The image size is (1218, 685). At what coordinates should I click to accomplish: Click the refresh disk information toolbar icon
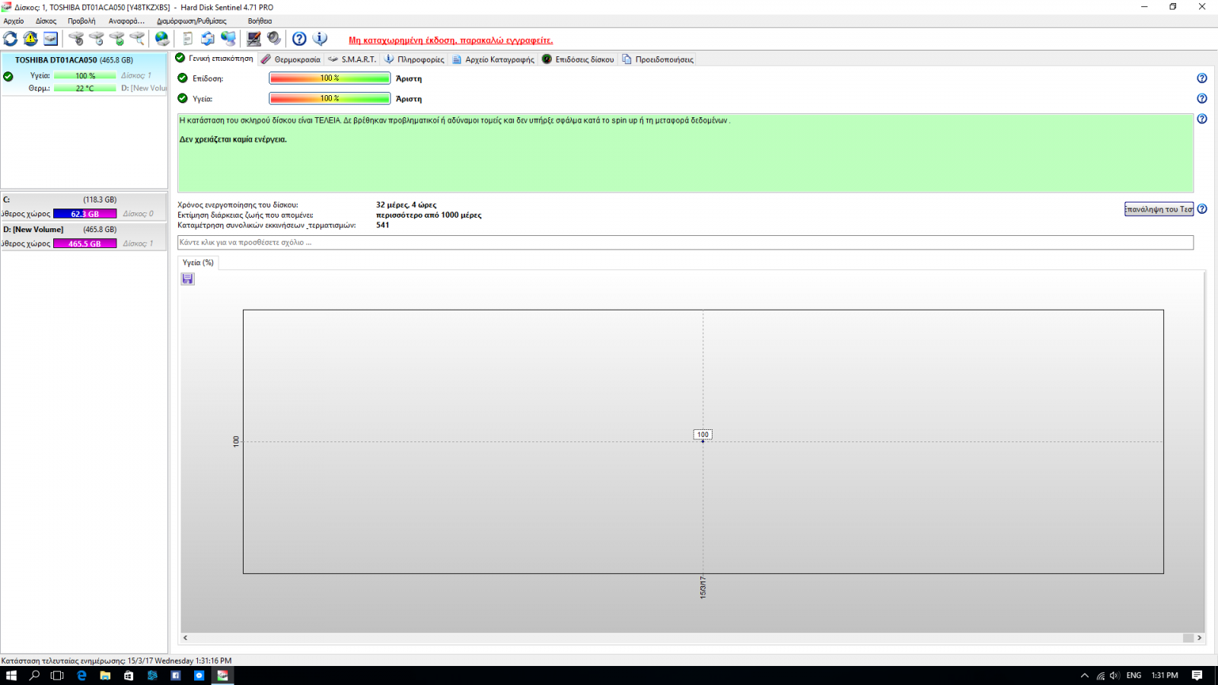coord(11,38)
